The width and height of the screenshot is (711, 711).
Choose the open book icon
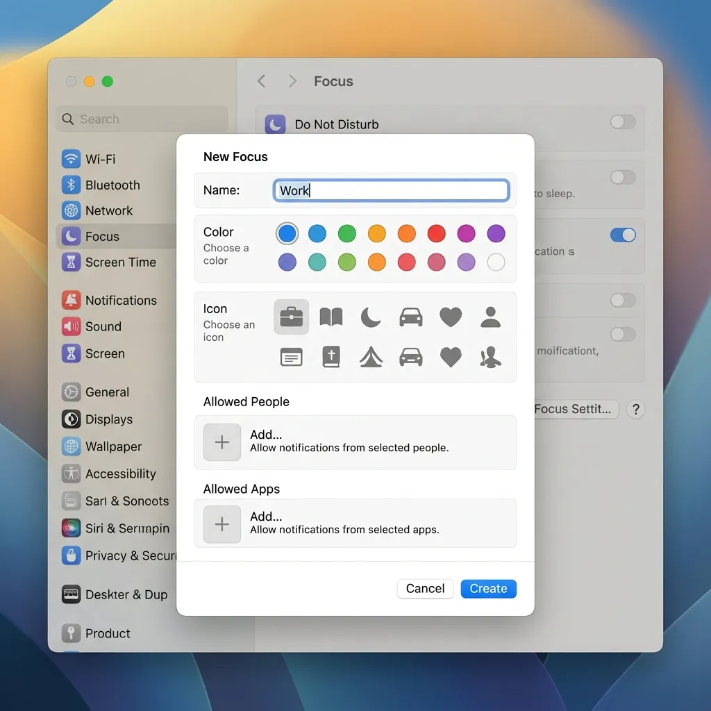pyautogui.click(x=331, y=317)
